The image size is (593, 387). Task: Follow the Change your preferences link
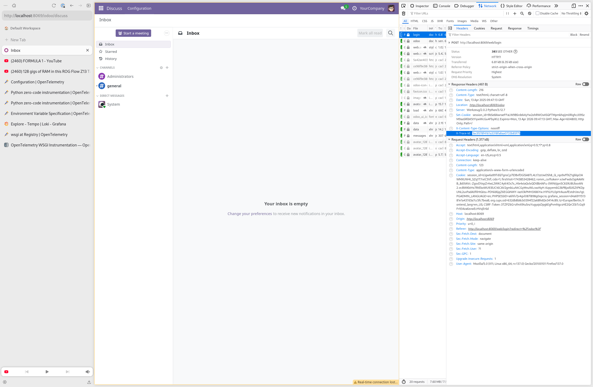(x=249, y=214)
